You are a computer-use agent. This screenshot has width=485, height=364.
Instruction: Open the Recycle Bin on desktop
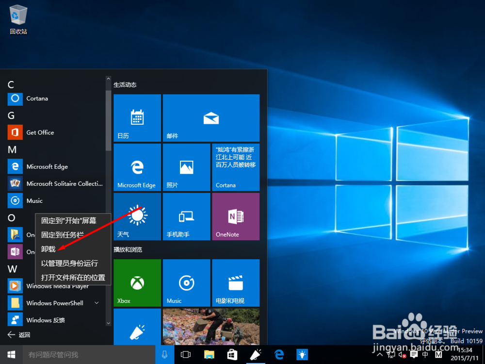click(18, 19)
